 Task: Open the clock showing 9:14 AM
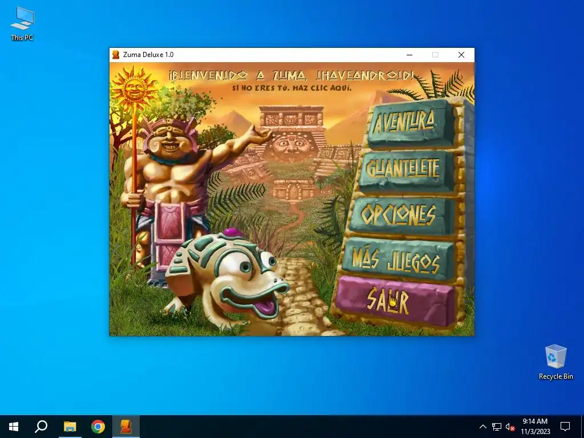coord(535,427)
